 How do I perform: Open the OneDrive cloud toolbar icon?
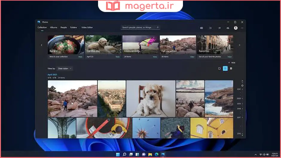coord(228,28)
